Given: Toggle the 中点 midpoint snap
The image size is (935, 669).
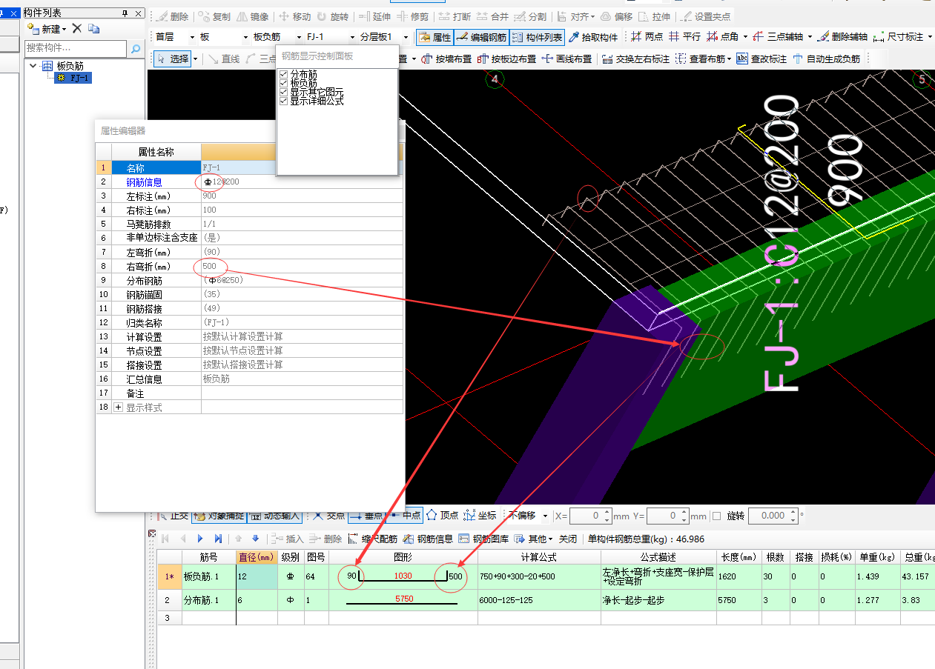Looking at the screenshot, I should point(403,516).
